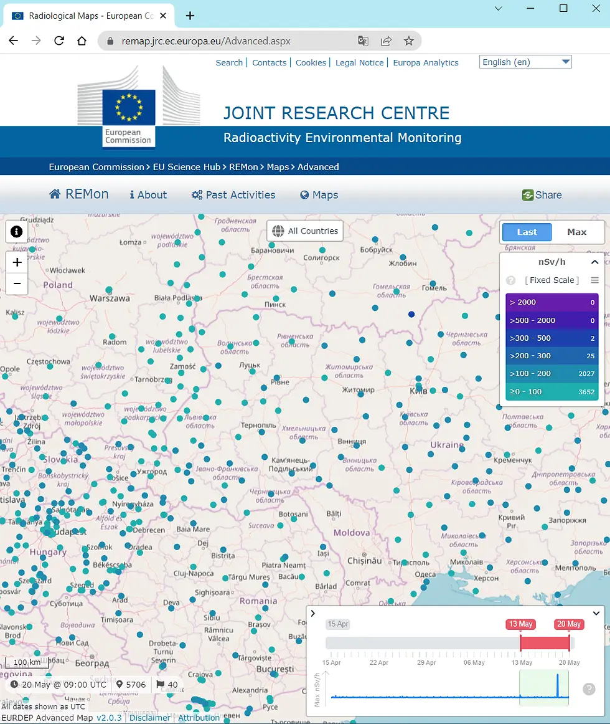
Task: Open the browser home page
Action: 82,40
